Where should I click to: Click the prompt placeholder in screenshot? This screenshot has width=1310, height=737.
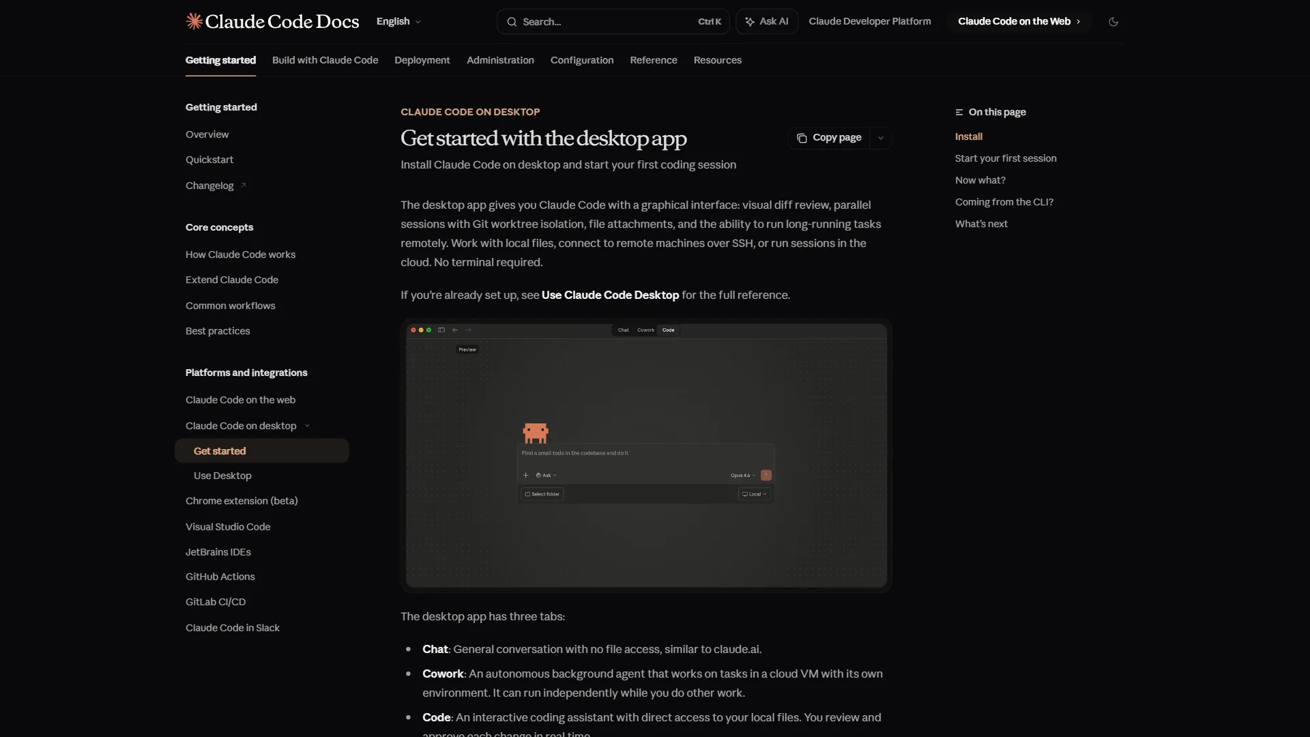(574, 453)
